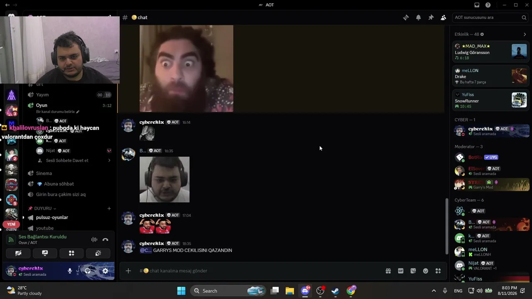Toggle the camera in voice panel
Viewport: 532px width, 299px height.
coord(18,253)
